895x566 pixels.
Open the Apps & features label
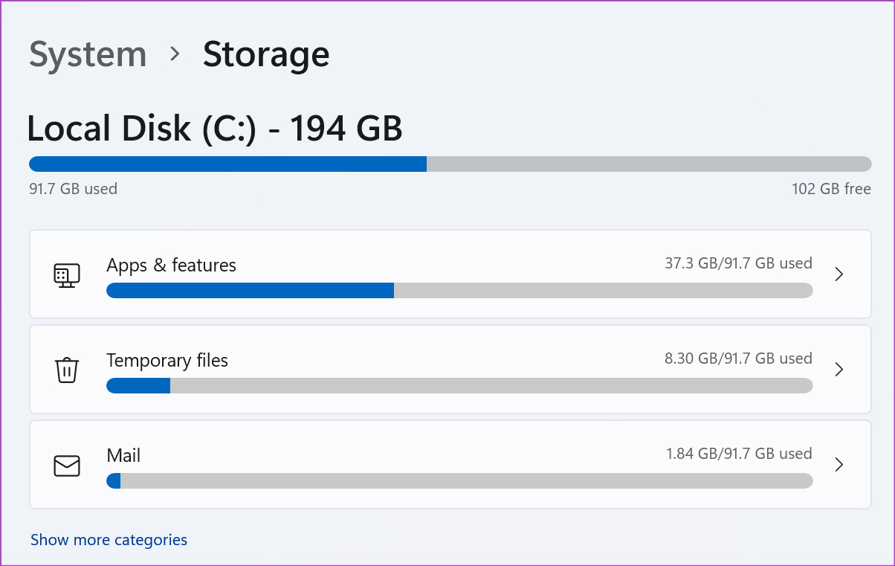tap(171, 266)
